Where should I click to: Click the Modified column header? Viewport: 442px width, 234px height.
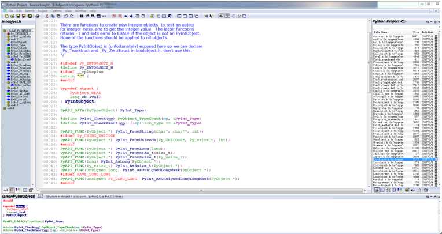[x=427, y=32]
